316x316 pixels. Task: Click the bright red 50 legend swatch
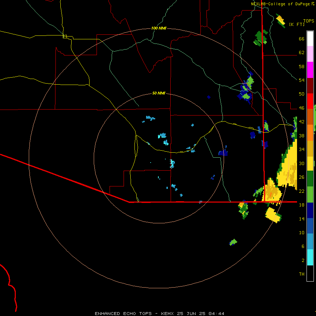[310, 101]
